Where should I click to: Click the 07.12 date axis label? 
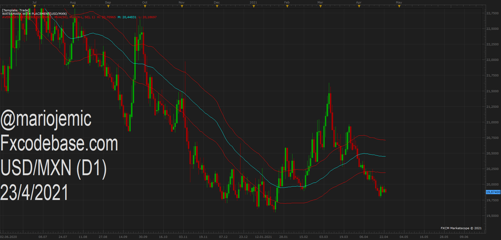coord(223,237)
